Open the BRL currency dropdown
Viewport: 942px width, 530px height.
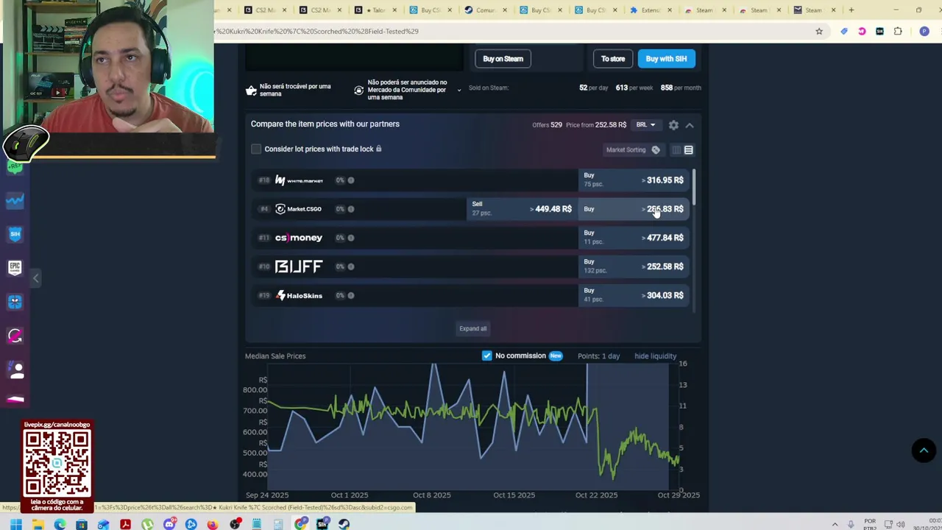point(645,125)
